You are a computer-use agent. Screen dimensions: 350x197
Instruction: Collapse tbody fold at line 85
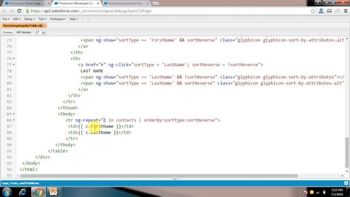(x=14, y=114)
